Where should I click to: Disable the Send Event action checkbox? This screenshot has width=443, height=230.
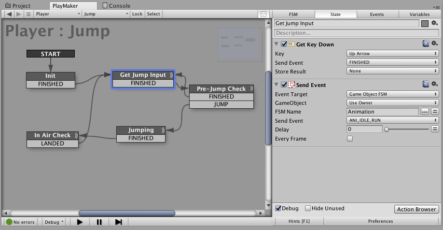(x=284, y=85)
